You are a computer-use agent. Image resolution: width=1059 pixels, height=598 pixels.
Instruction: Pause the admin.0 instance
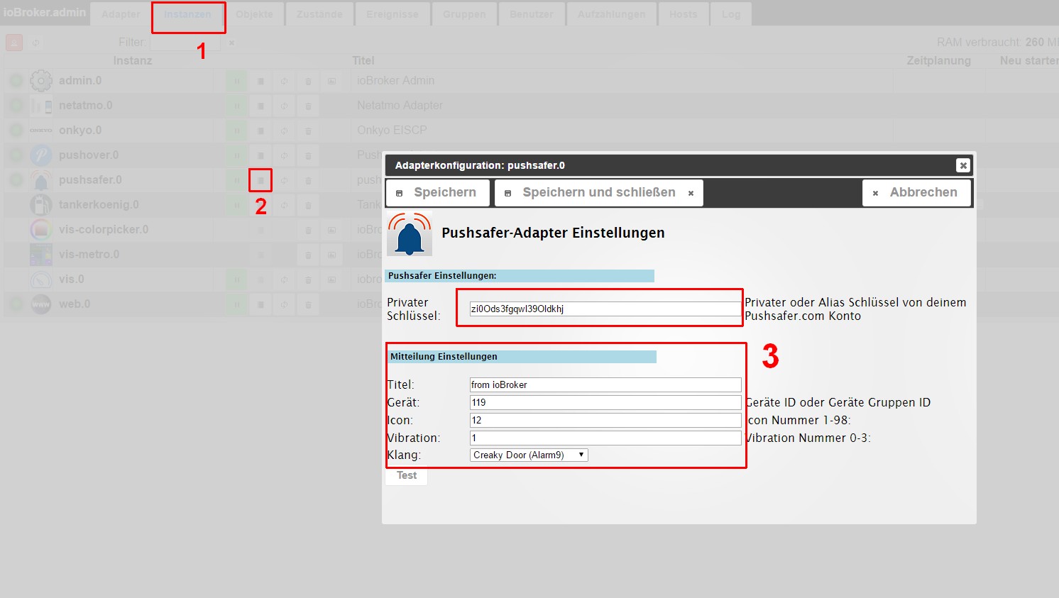(x=237, y=81)
